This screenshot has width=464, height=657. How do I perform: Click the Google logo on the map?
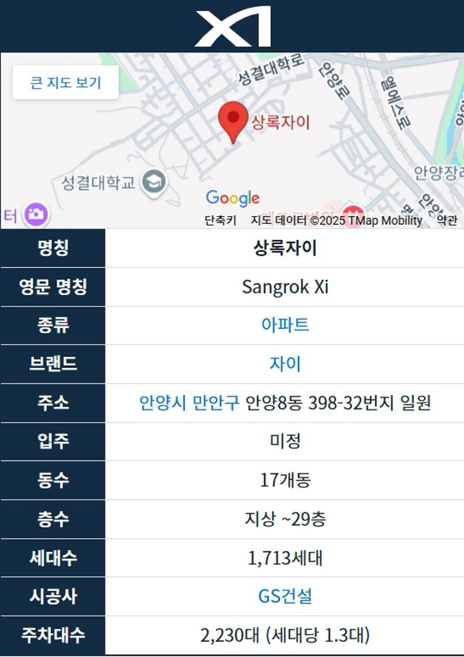tap(233, 198)
